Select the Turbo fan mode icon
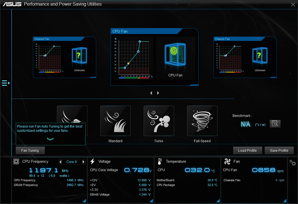The height and width of the screenshot is (204, 298). pos(159,121)
